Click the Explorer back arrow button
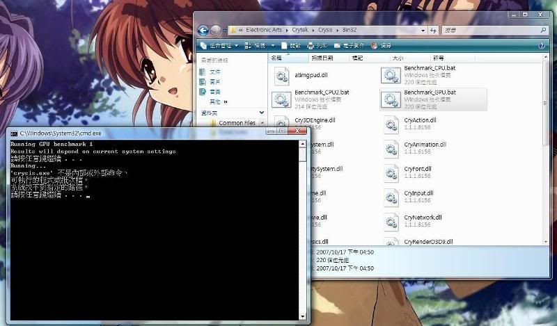Image resolution: width=557 pixels, height=326 pixels. pos(203,31)
